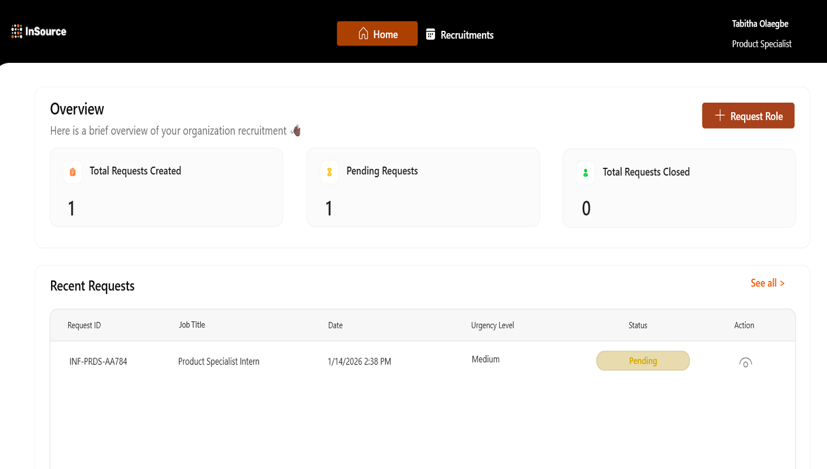Click the house icon in Home tab
The height and width of the screenshot is (469, 827).
click(363, 34)
